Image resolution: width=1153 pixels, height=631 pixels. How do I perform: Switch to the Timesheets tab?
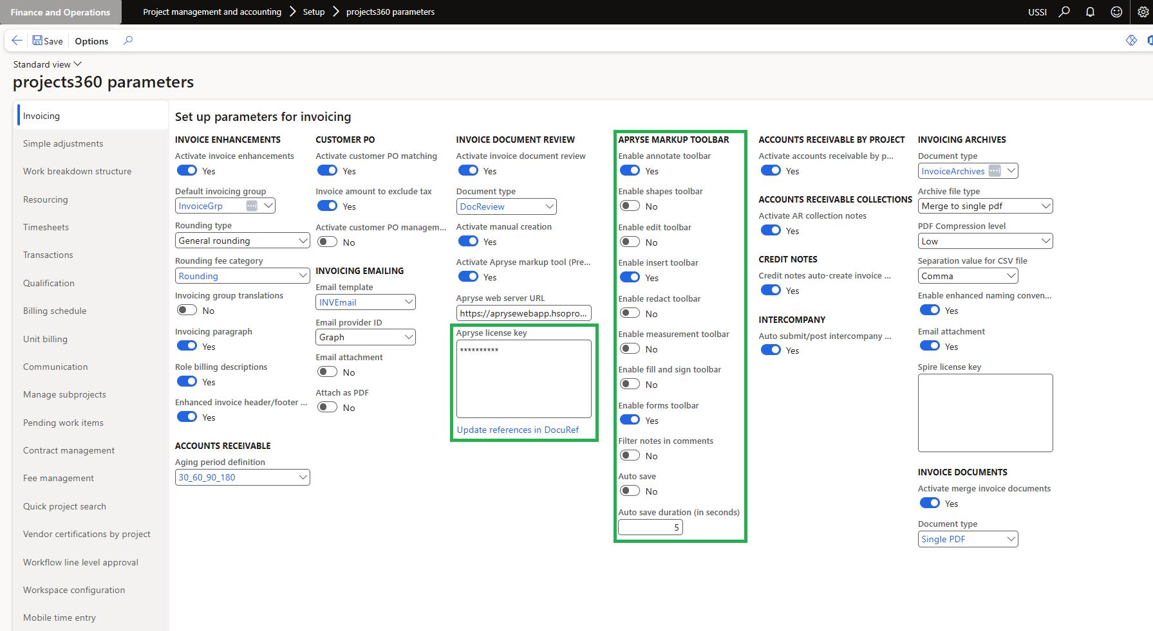point(46,227)
